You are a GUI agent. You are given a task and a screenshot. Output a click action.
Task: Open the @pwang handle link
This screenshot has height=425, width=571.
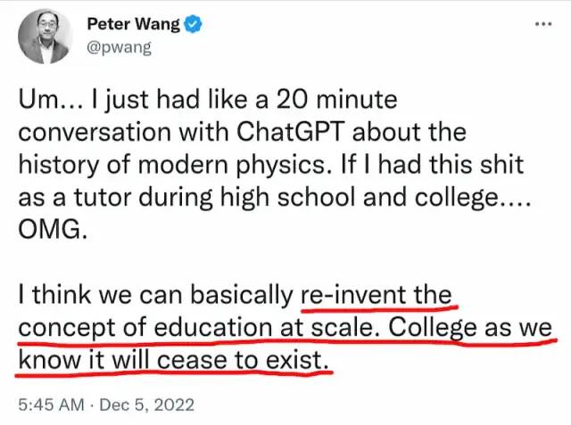119,47
